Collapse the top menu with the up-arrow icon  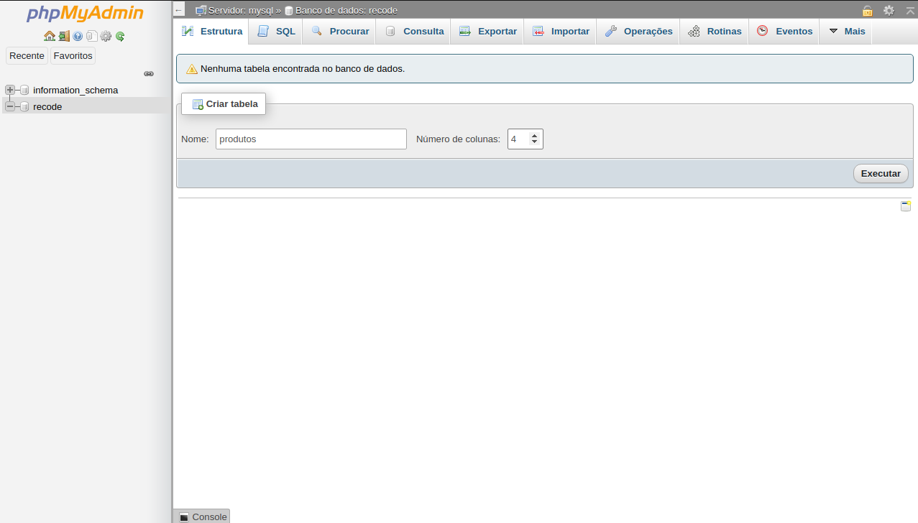(x=910, y=10)
